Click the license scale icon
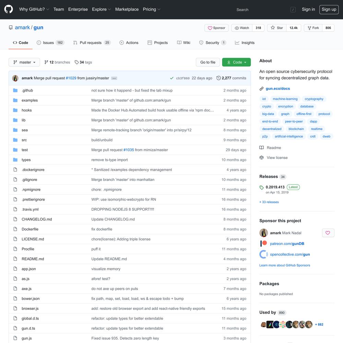This screenshot has height=343, width=343. [x=261, y=157]
